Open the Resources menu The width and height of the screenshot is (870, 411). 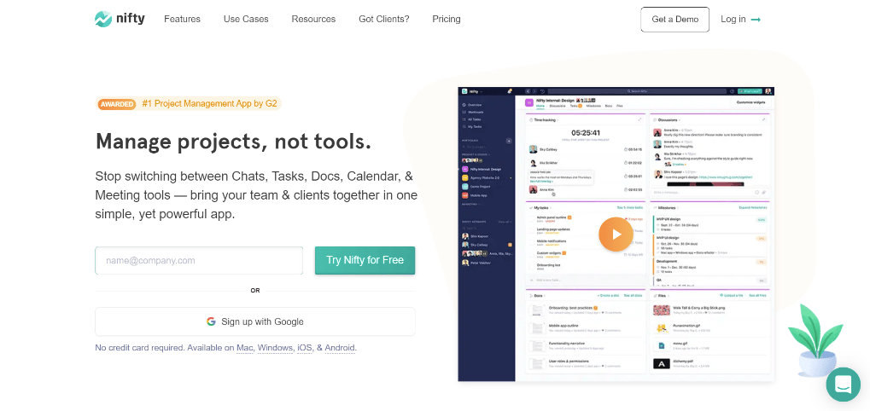click(313, 19)
